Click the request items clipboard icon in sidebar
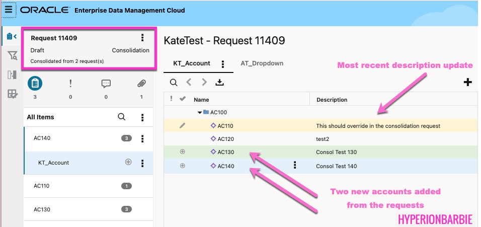Screen dimensions: 481x227 35,84
